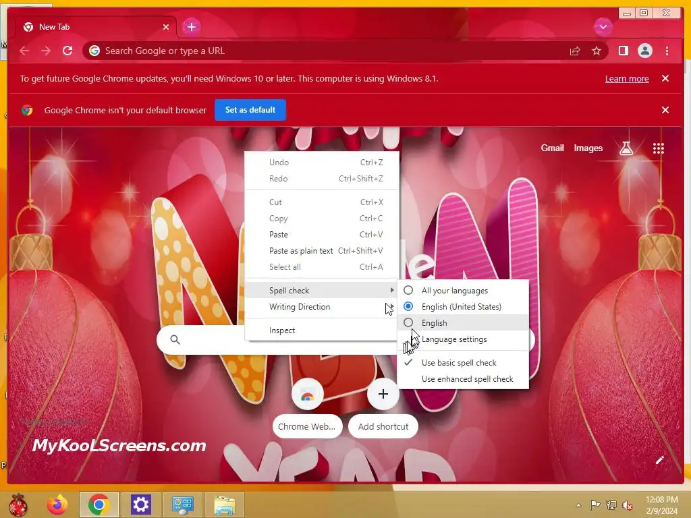This screenshot has height=518, width=691.
Task: Open the Chrome Web Store shortcut icon
Action: 307,394
